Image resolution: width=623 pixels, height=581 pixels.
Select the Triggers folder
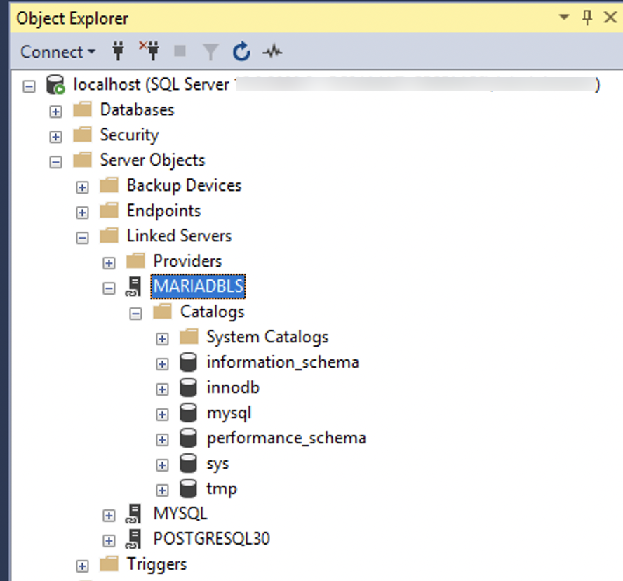(156, 564)
